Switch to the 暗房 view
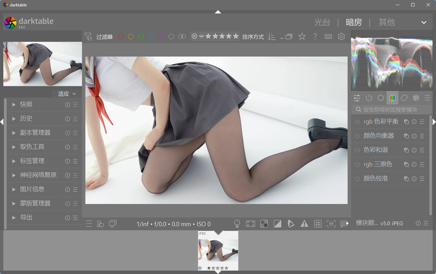 click(x=354, y=23)
